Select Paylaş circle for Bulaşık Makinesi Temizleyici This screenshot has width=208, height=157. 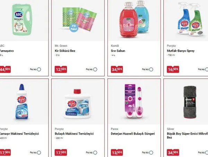(x=95, y=152)
